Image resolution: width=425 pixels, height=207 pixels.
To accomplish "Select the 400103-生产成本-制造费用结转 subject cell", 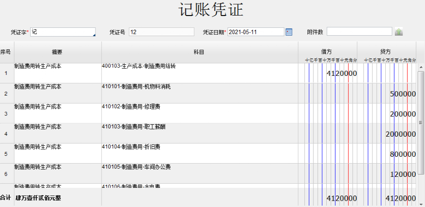I will point(200,73).
